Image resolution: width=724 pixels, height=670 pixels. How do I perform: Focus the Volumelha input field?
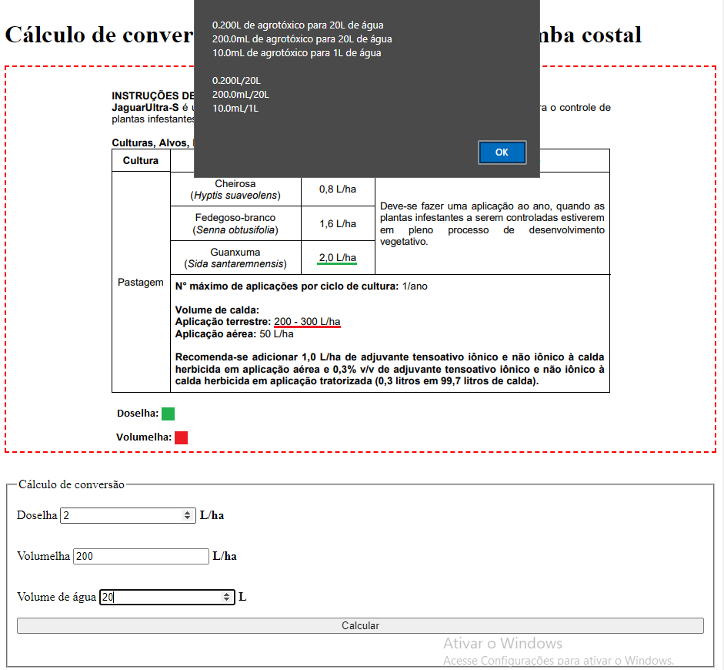141,556
